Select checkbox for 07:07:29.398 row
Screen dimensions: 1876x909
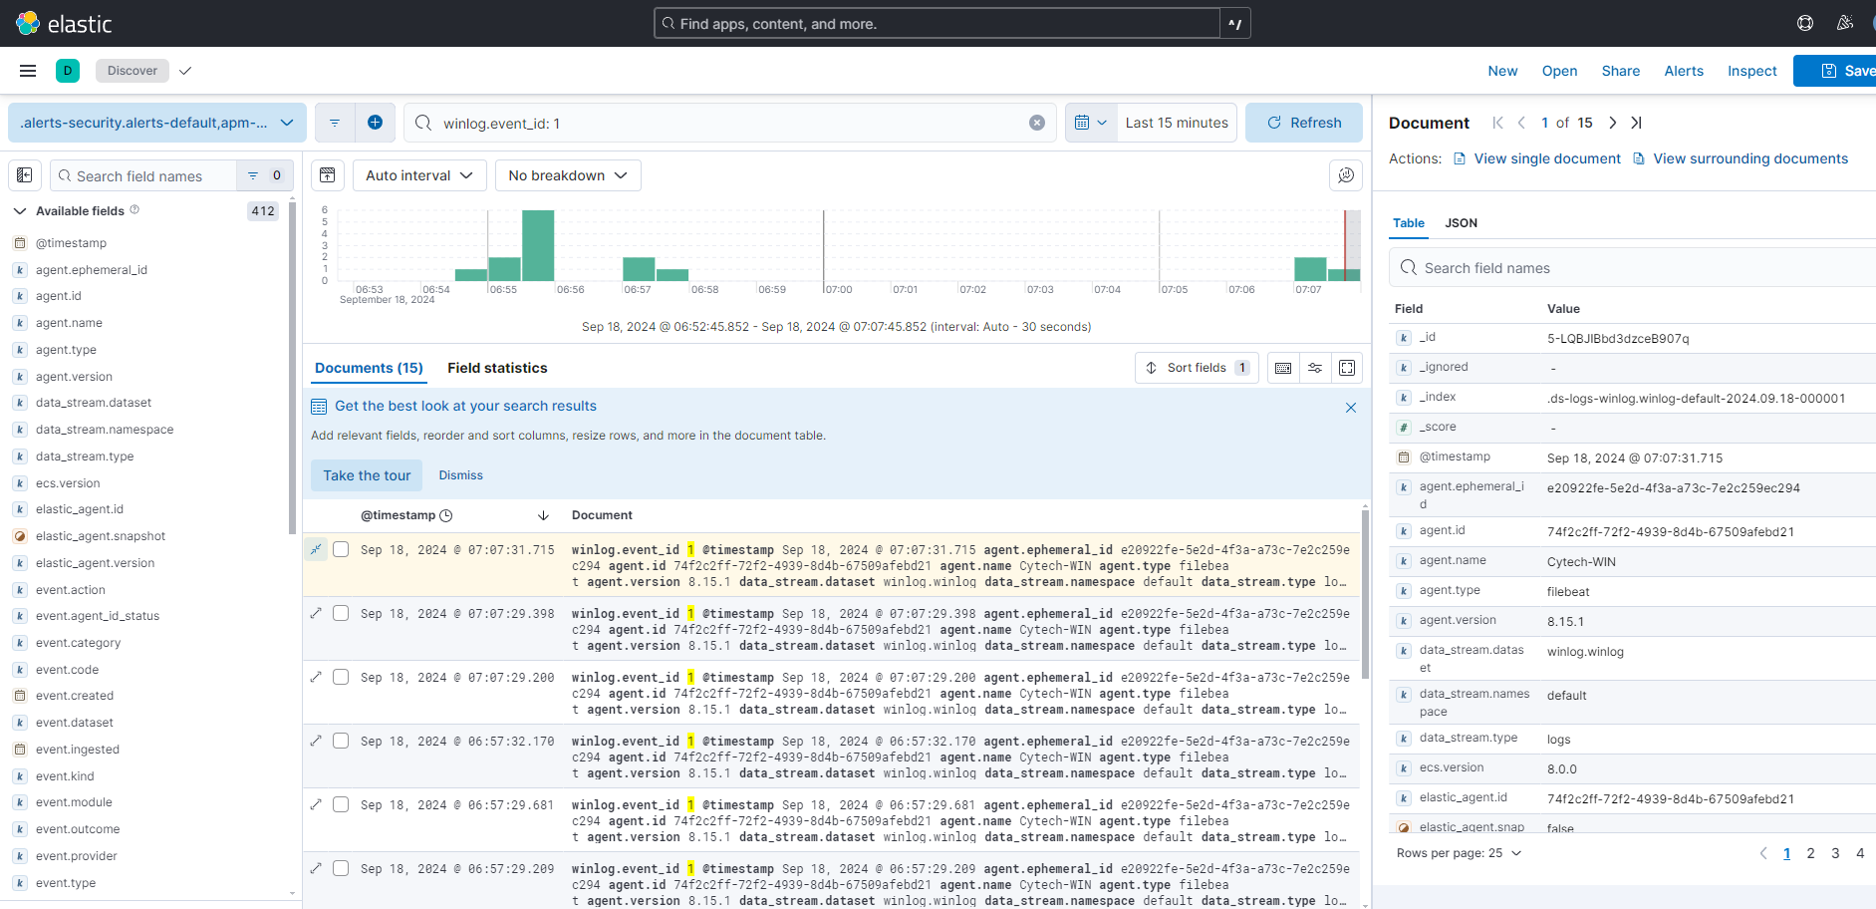coord(341,613)
